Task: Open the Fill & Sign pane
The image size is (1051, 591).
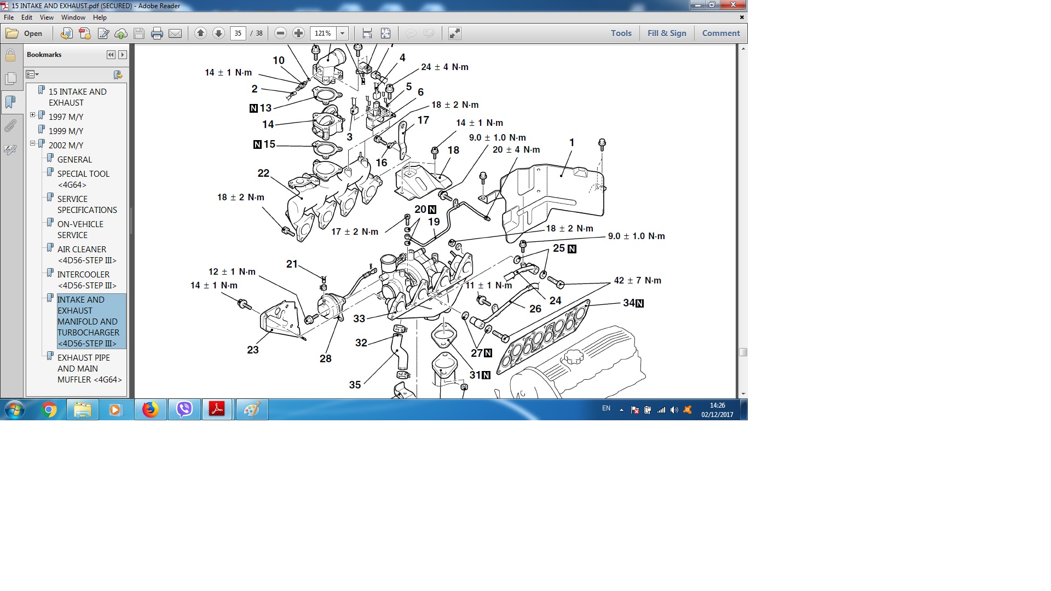Action: pos(666,33)
